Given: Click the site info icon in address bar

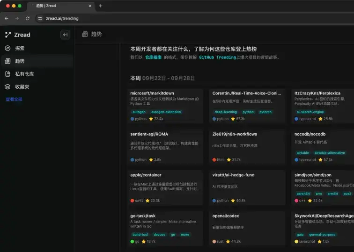Looking at the screenshot, I should (x=40, y=19).
